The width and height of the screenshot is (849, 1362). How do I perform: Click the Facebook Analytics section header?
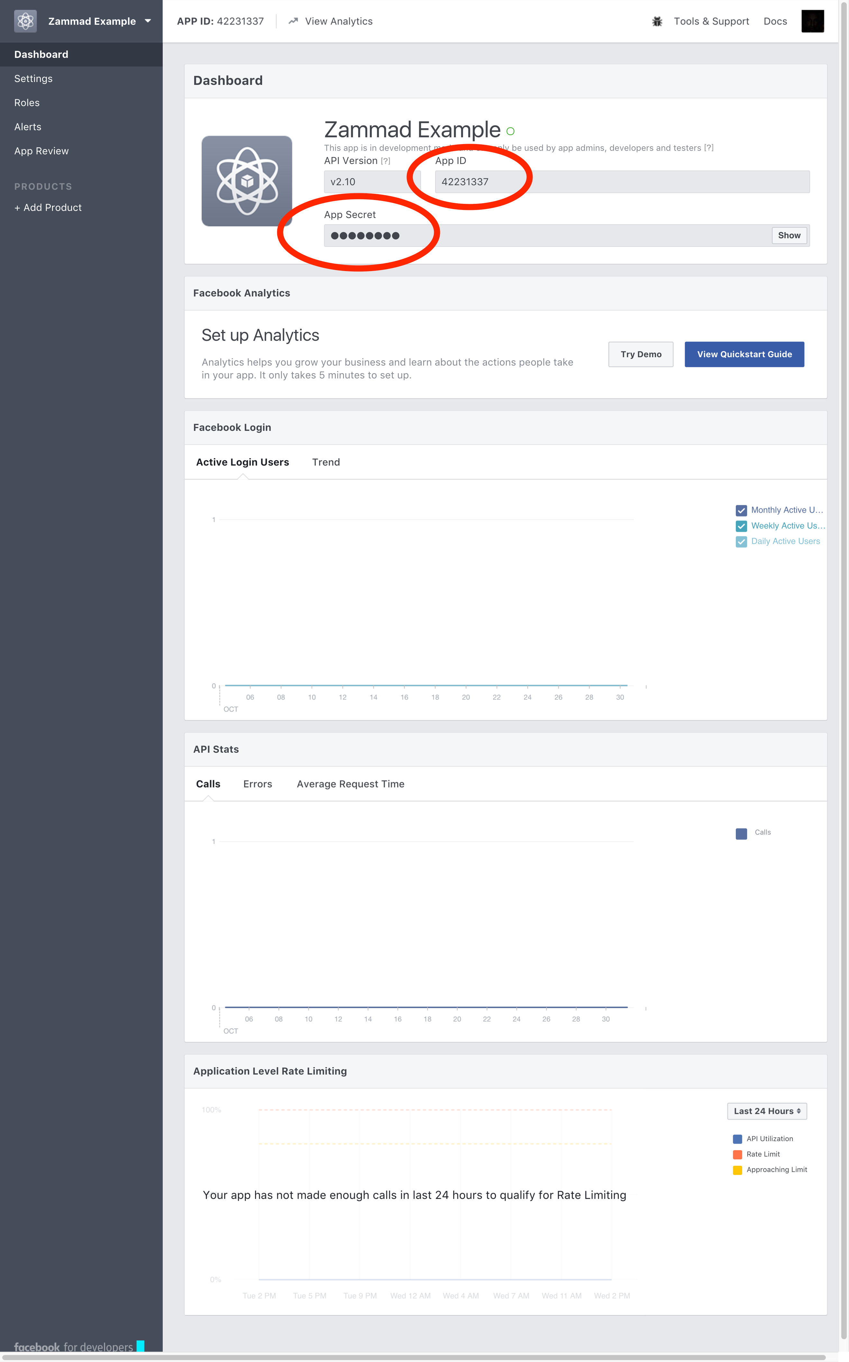tap(242, 293)
